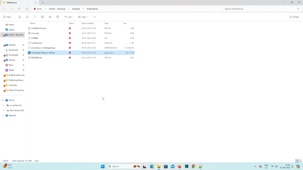This screenshot has width=303, height=170.
Task: Close the R2Modman tab
Action: (x=36, y=2)
